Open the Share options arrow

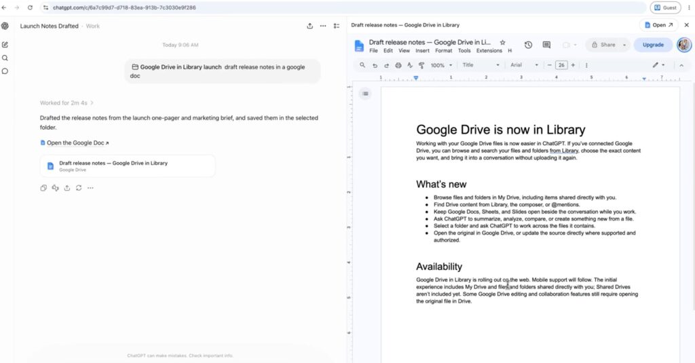624,45
